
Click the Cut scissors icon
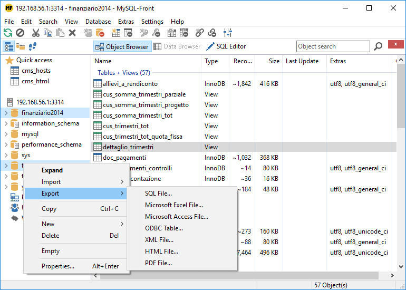click(x=36, y=33)
